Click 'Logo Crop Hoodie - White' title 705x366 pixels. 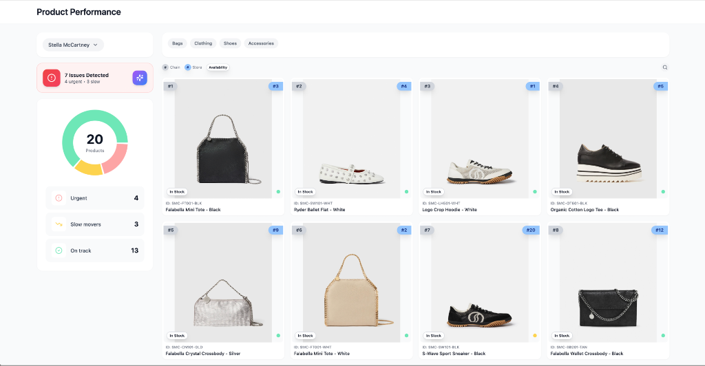[x=449, y=210]
